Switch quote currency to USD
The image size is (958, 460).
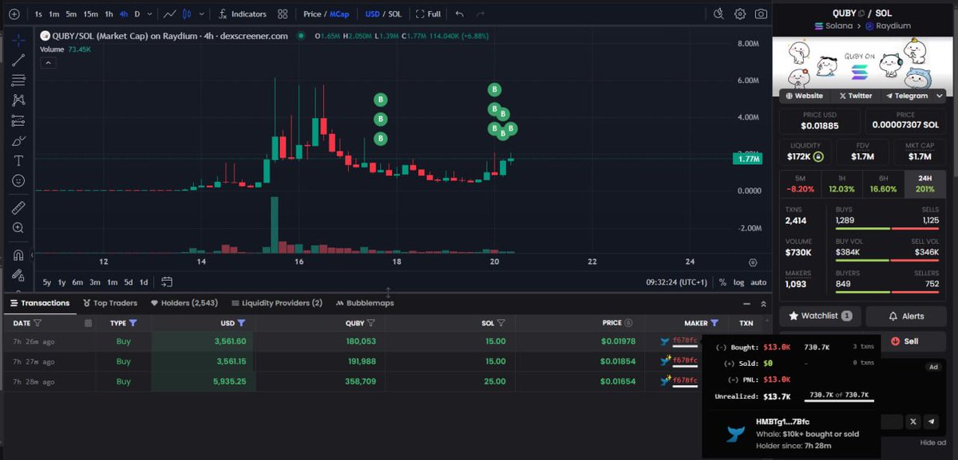(372, 14)
